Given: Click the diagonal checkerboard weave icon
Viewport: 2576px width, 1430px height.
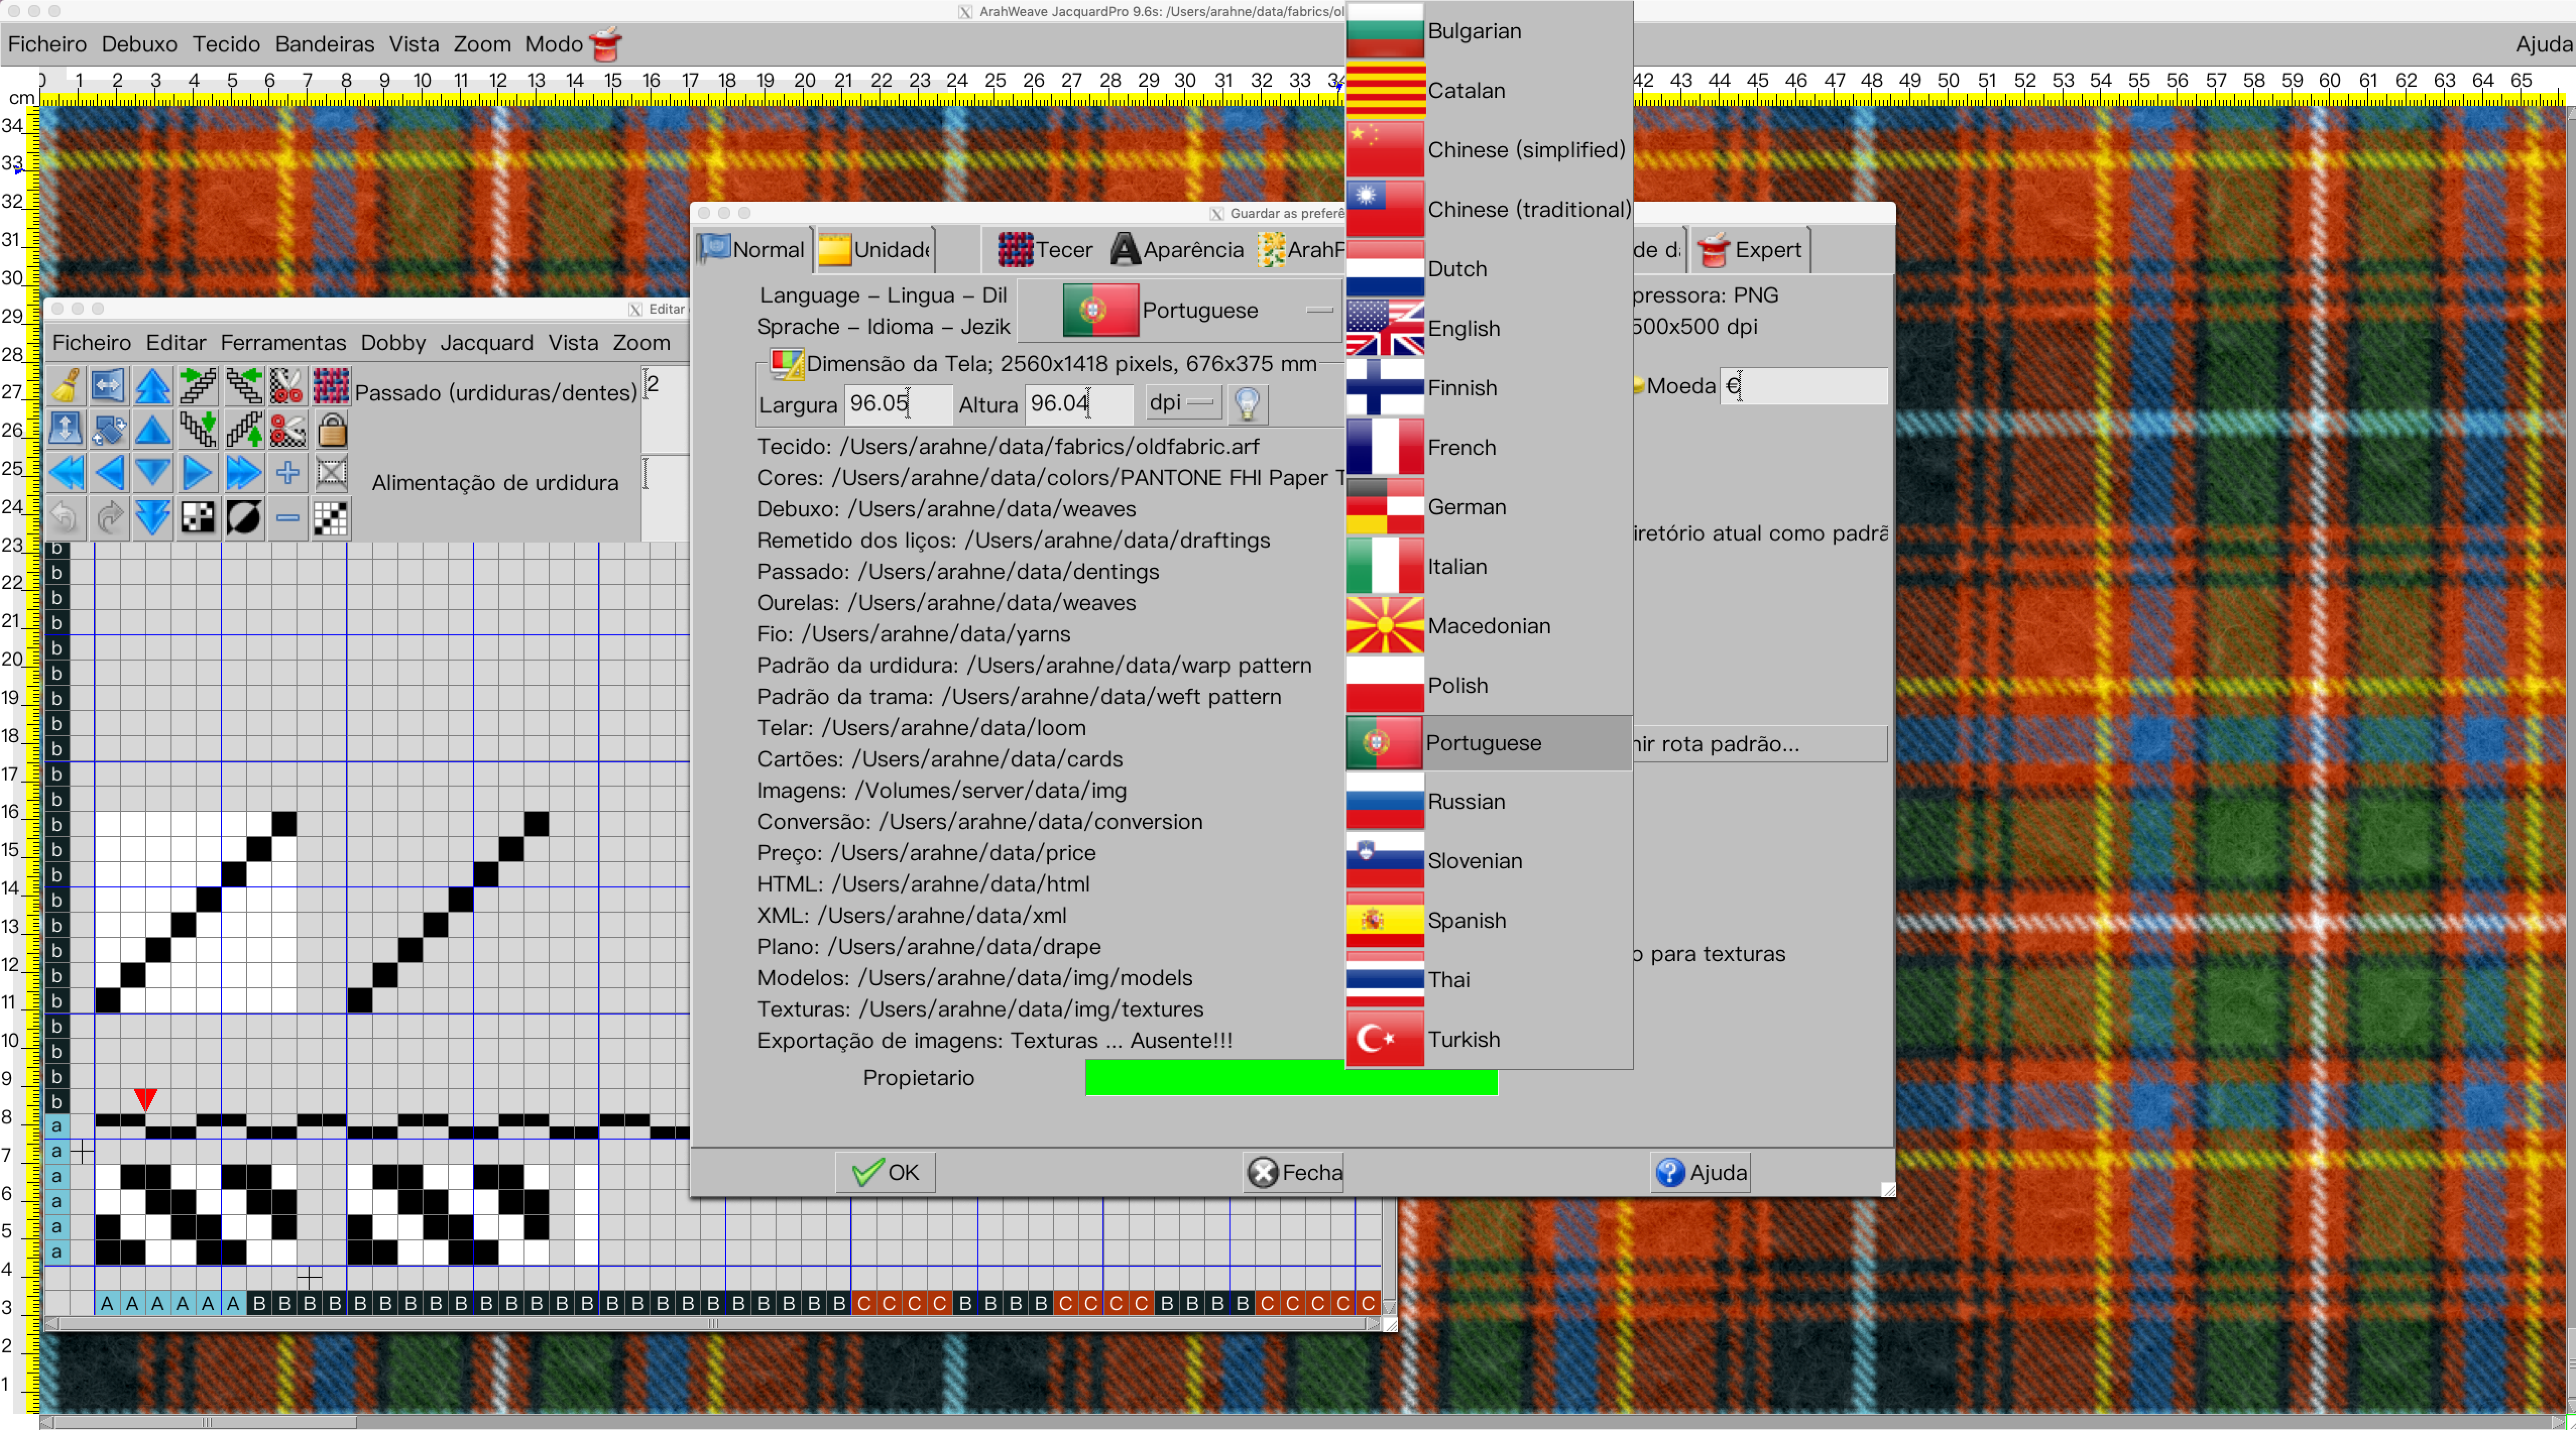Looking at the screenshot, I should coord(331,517).
